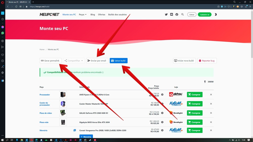The height and width of the screenshot is (142, 253).
Task: Expand the Peças dropdown menu
Action: 83,14
